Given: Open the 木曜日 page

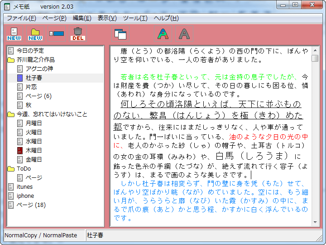Looking at the screenshot, I should (x=34, y=151).
